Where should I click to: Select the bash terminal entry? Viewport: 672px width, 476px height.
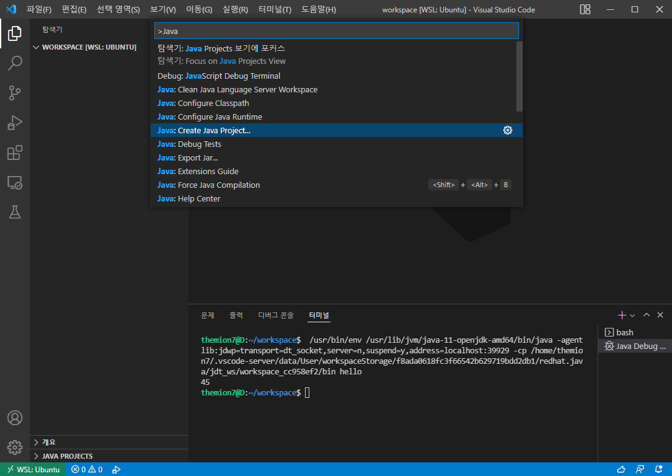(x=634, y=332)
